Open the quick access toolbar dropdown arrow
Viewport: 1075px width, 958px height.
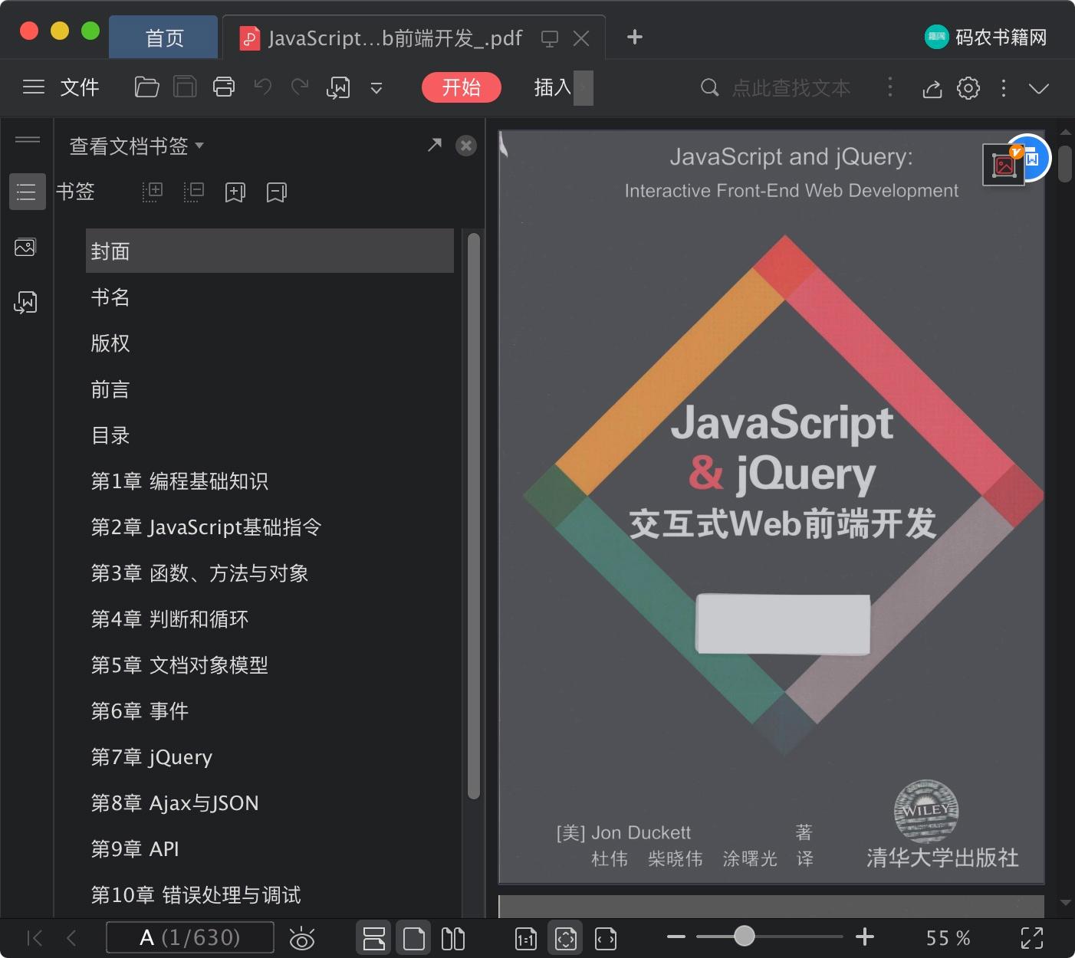point(376,88)
